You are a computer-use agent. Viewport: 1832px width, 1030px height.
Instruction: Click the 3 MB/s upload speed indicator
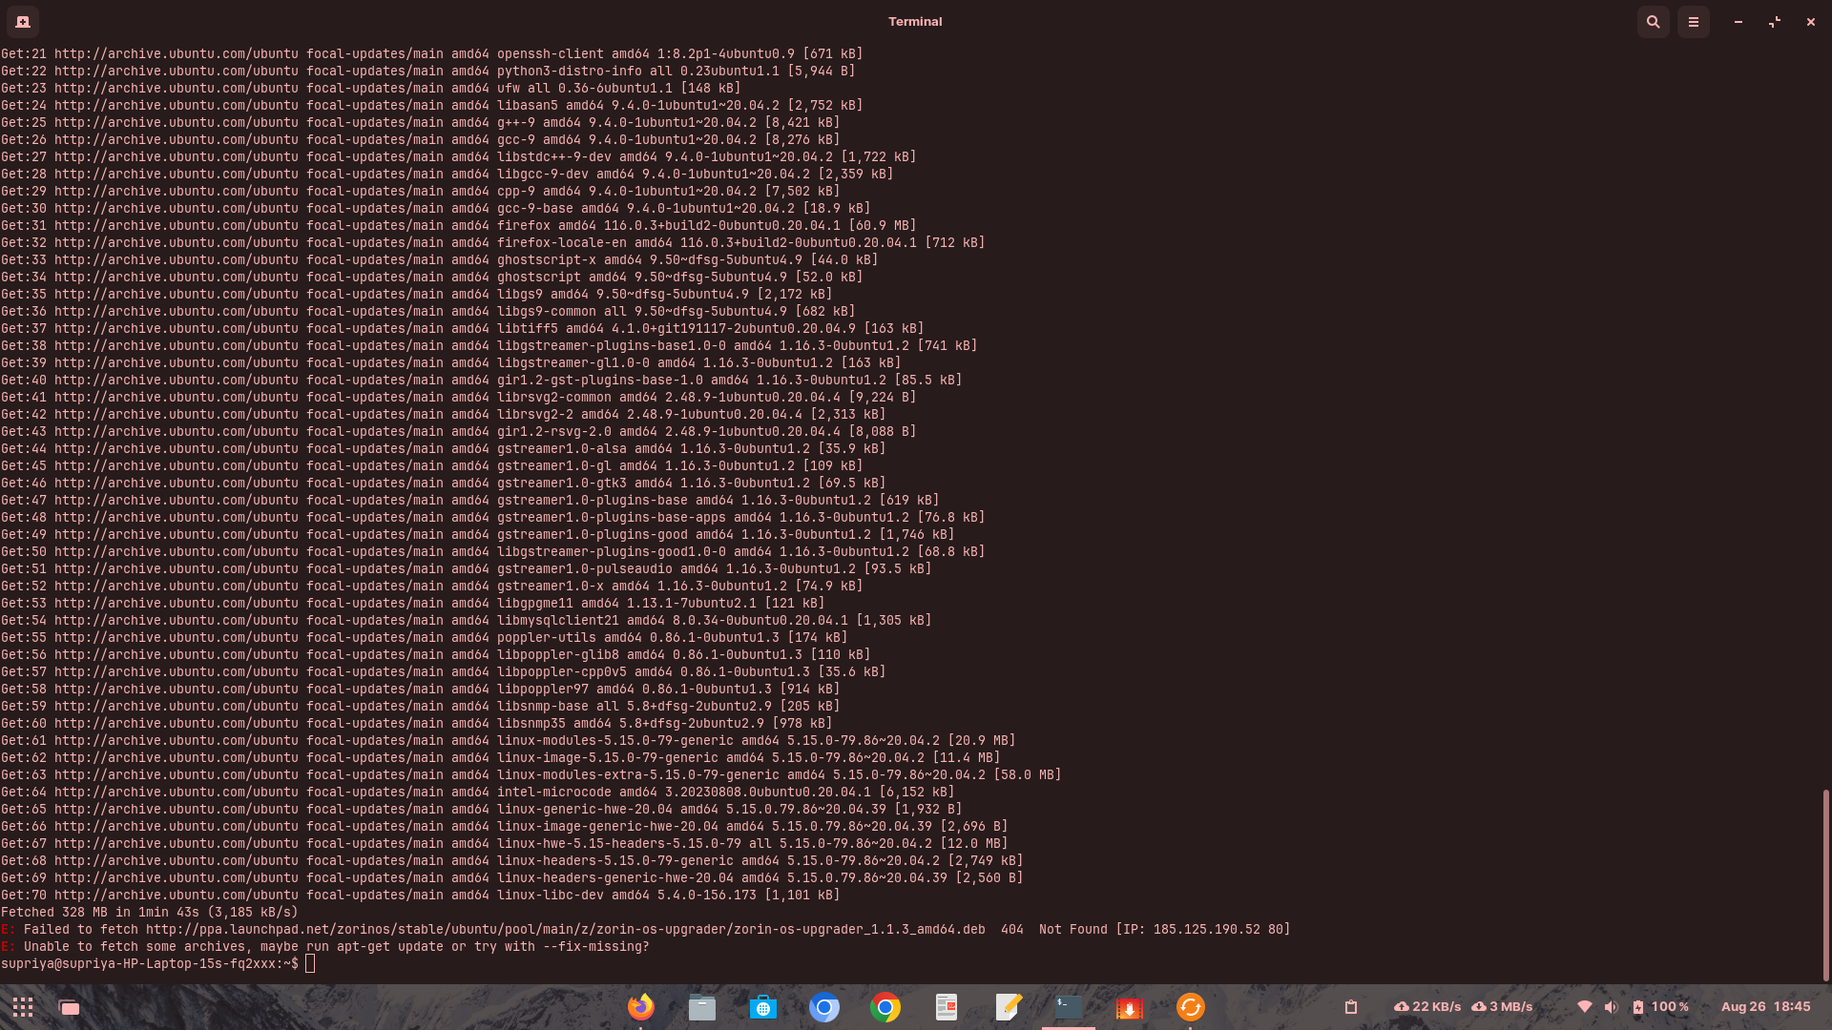pos(1503,1007)
